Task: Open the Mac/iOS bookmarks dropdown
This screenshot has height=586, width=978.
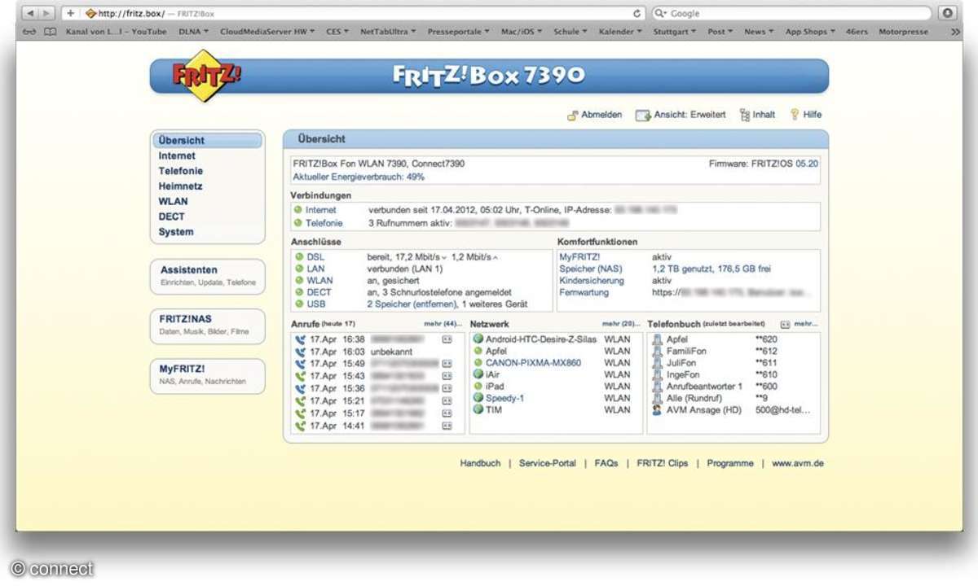Action: point(523,32)
